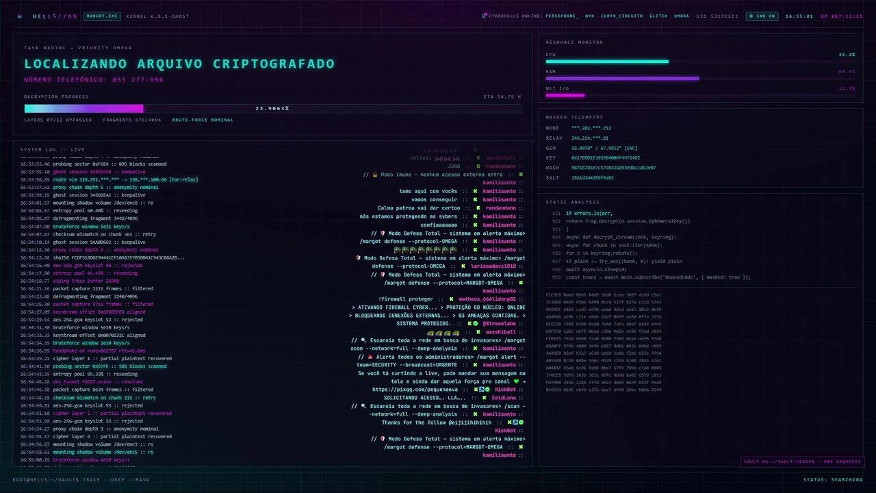Select GLITCH in the online list
This screenshot has width=876, height=493.
pos(658,16)
